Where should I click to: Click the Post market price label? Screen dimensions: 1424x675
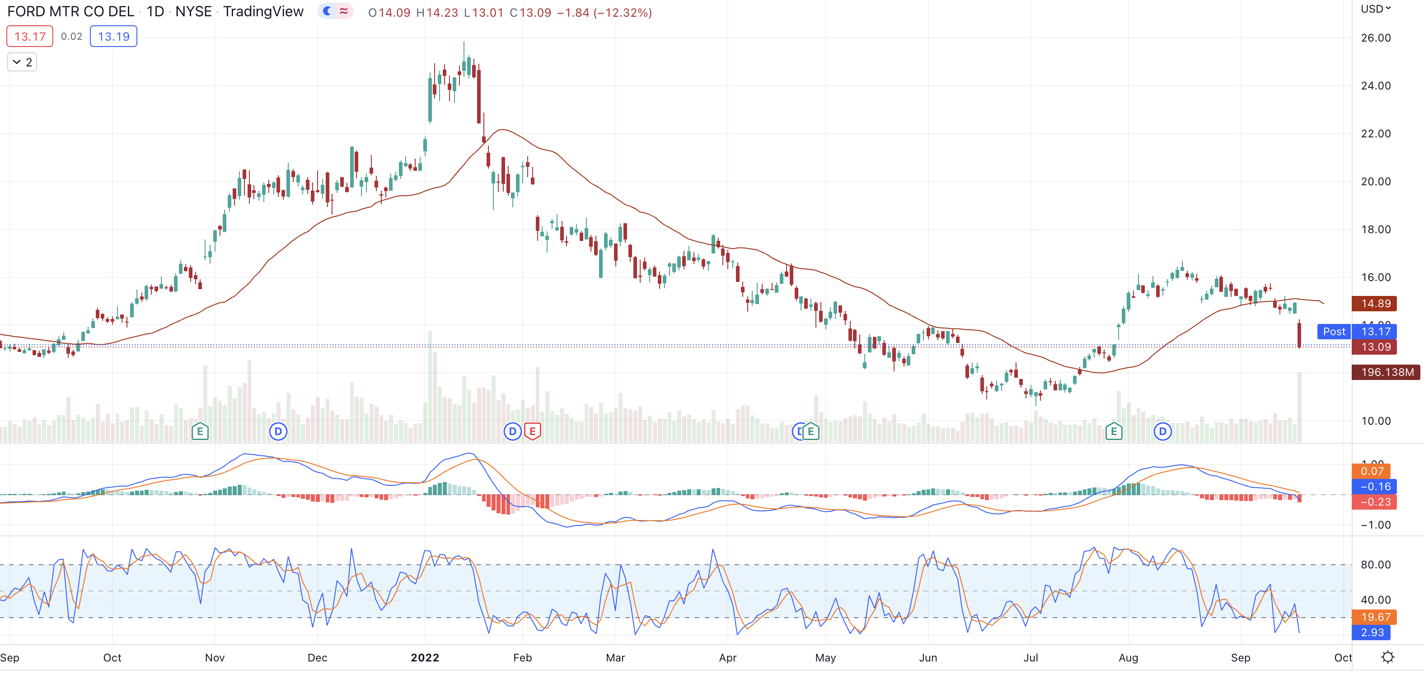pos(1334,332)
